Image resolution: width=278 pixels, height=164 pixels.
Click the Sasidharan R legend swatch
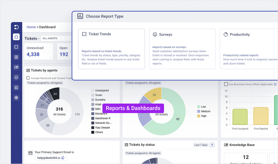pos(93,118)
